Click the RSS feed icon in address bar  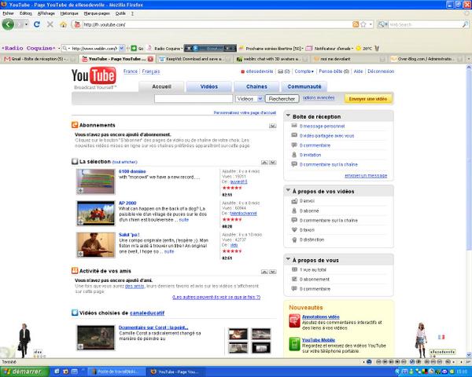(356, 24)
